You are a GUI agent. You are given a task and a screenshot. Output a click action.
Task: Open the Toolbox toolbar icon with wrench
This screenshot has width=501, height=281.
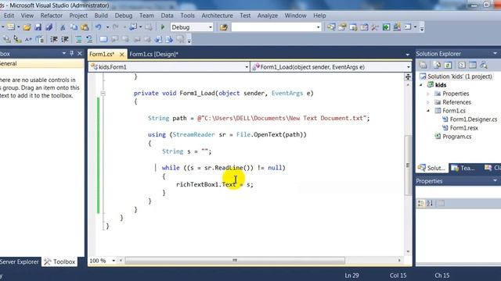(x=375, y=27)
